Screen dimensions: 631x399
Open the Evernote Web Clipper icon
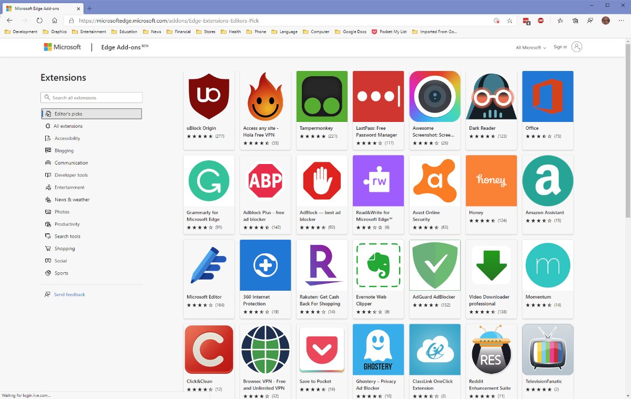tap(379, 265)
